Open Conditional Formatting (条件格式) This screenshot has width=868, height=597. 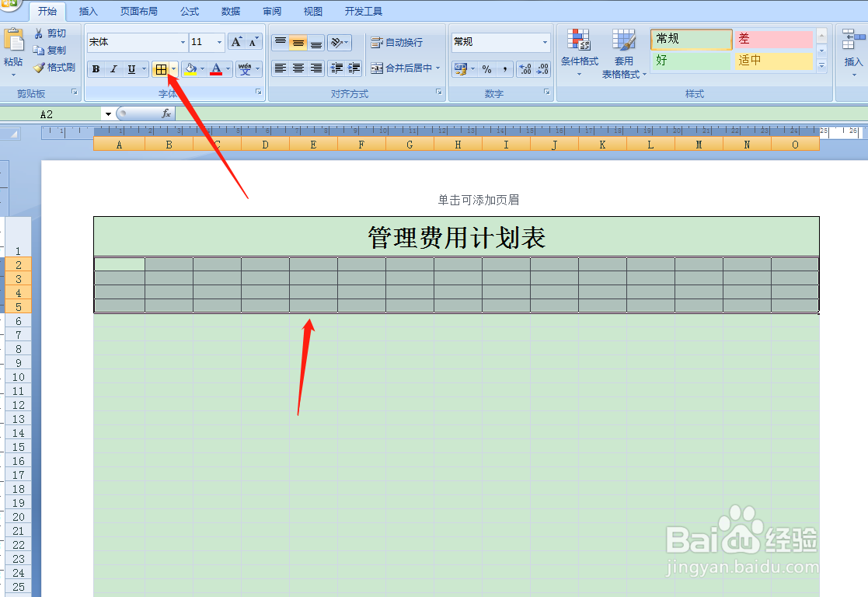tap(579, 51)
